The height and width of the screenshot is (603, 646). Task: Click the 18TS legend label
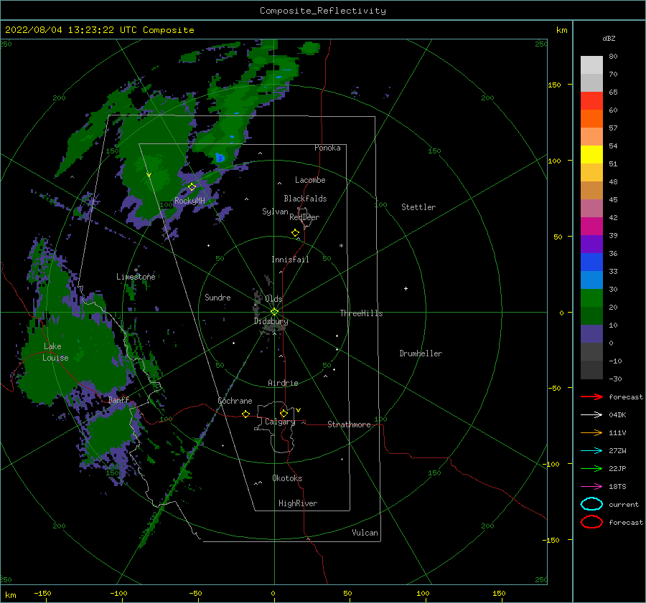(x=617, y=487)
